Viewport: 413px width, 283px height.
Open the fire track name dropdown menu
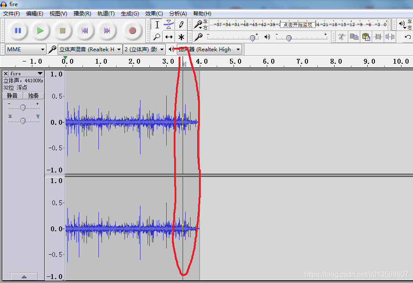(26, 73)
